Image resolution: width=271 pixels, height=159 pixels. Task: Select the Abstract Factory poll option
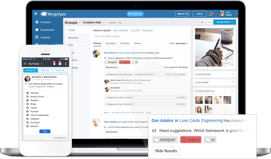[27, 97]
